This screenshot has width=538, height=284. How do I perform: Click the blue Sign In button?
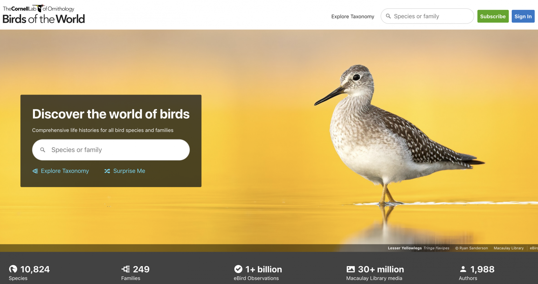point(523,16)
